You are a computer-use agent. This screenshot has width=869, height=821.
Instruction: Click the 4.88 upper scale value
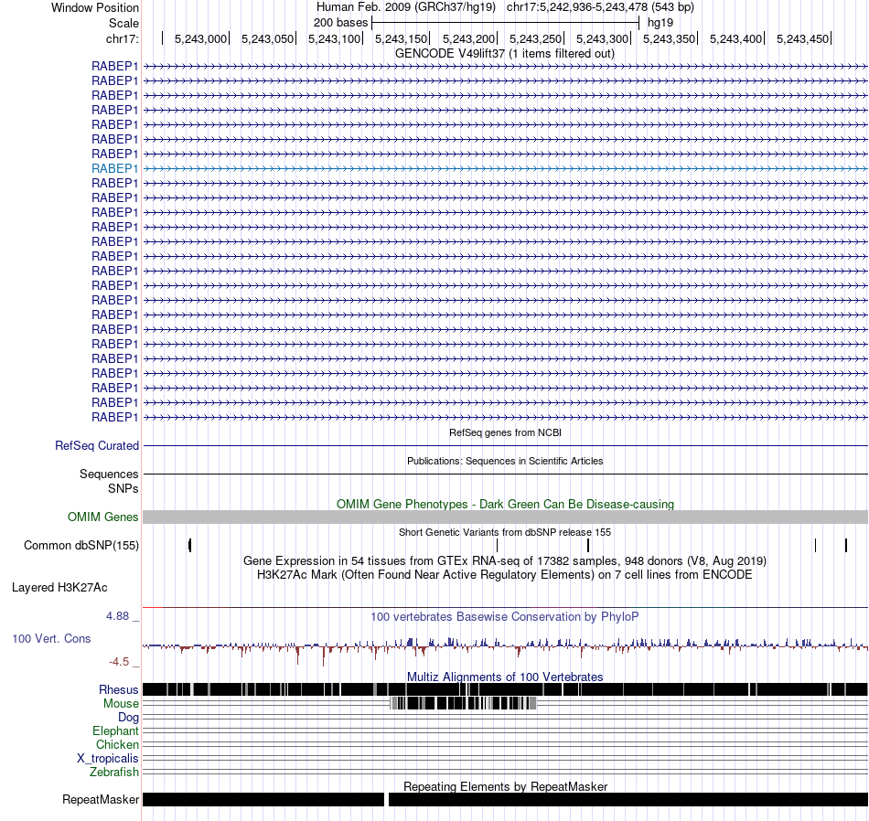(x=117, y=616)
